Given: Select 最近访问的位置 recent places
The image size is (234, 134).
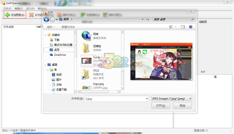Looking at the screenshot, I should (x=61, y=45).
